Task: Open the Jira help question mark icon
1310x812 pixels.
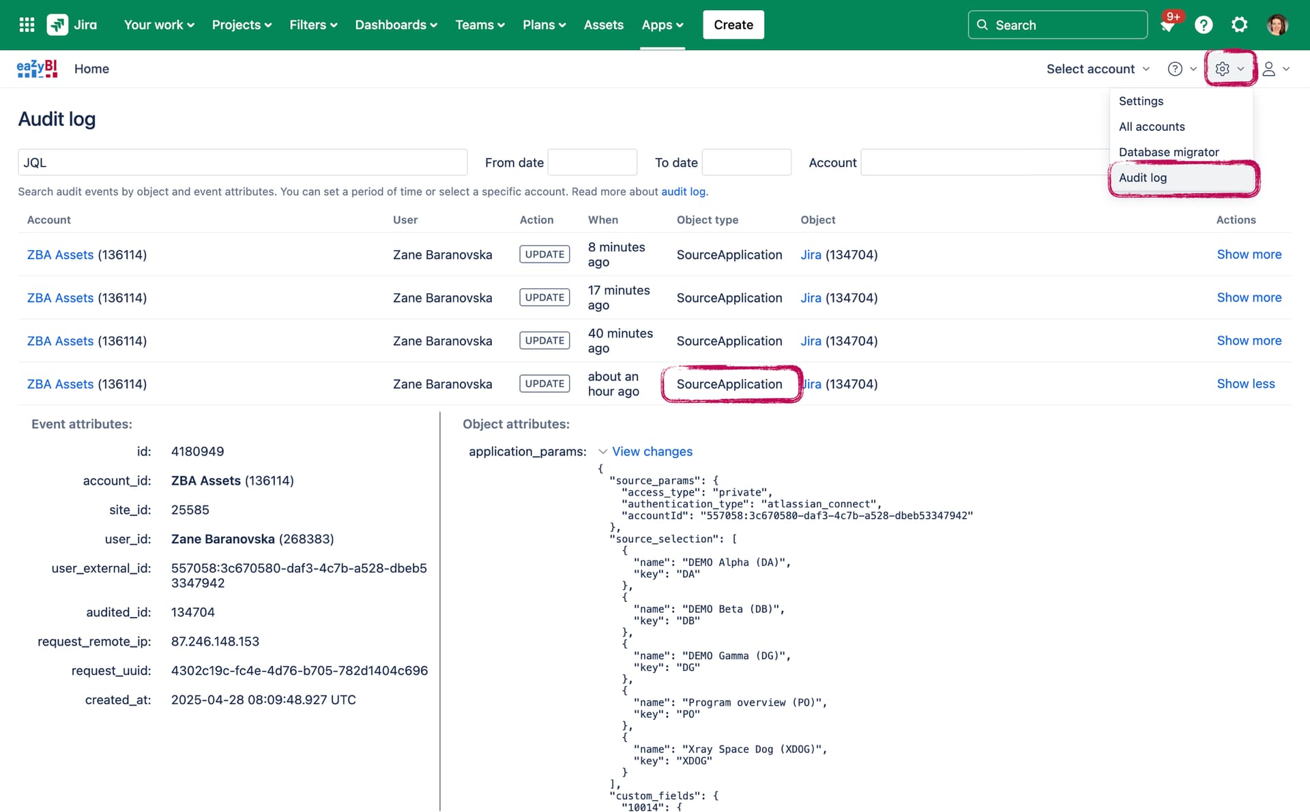Action: click(x=1204, y=25)
